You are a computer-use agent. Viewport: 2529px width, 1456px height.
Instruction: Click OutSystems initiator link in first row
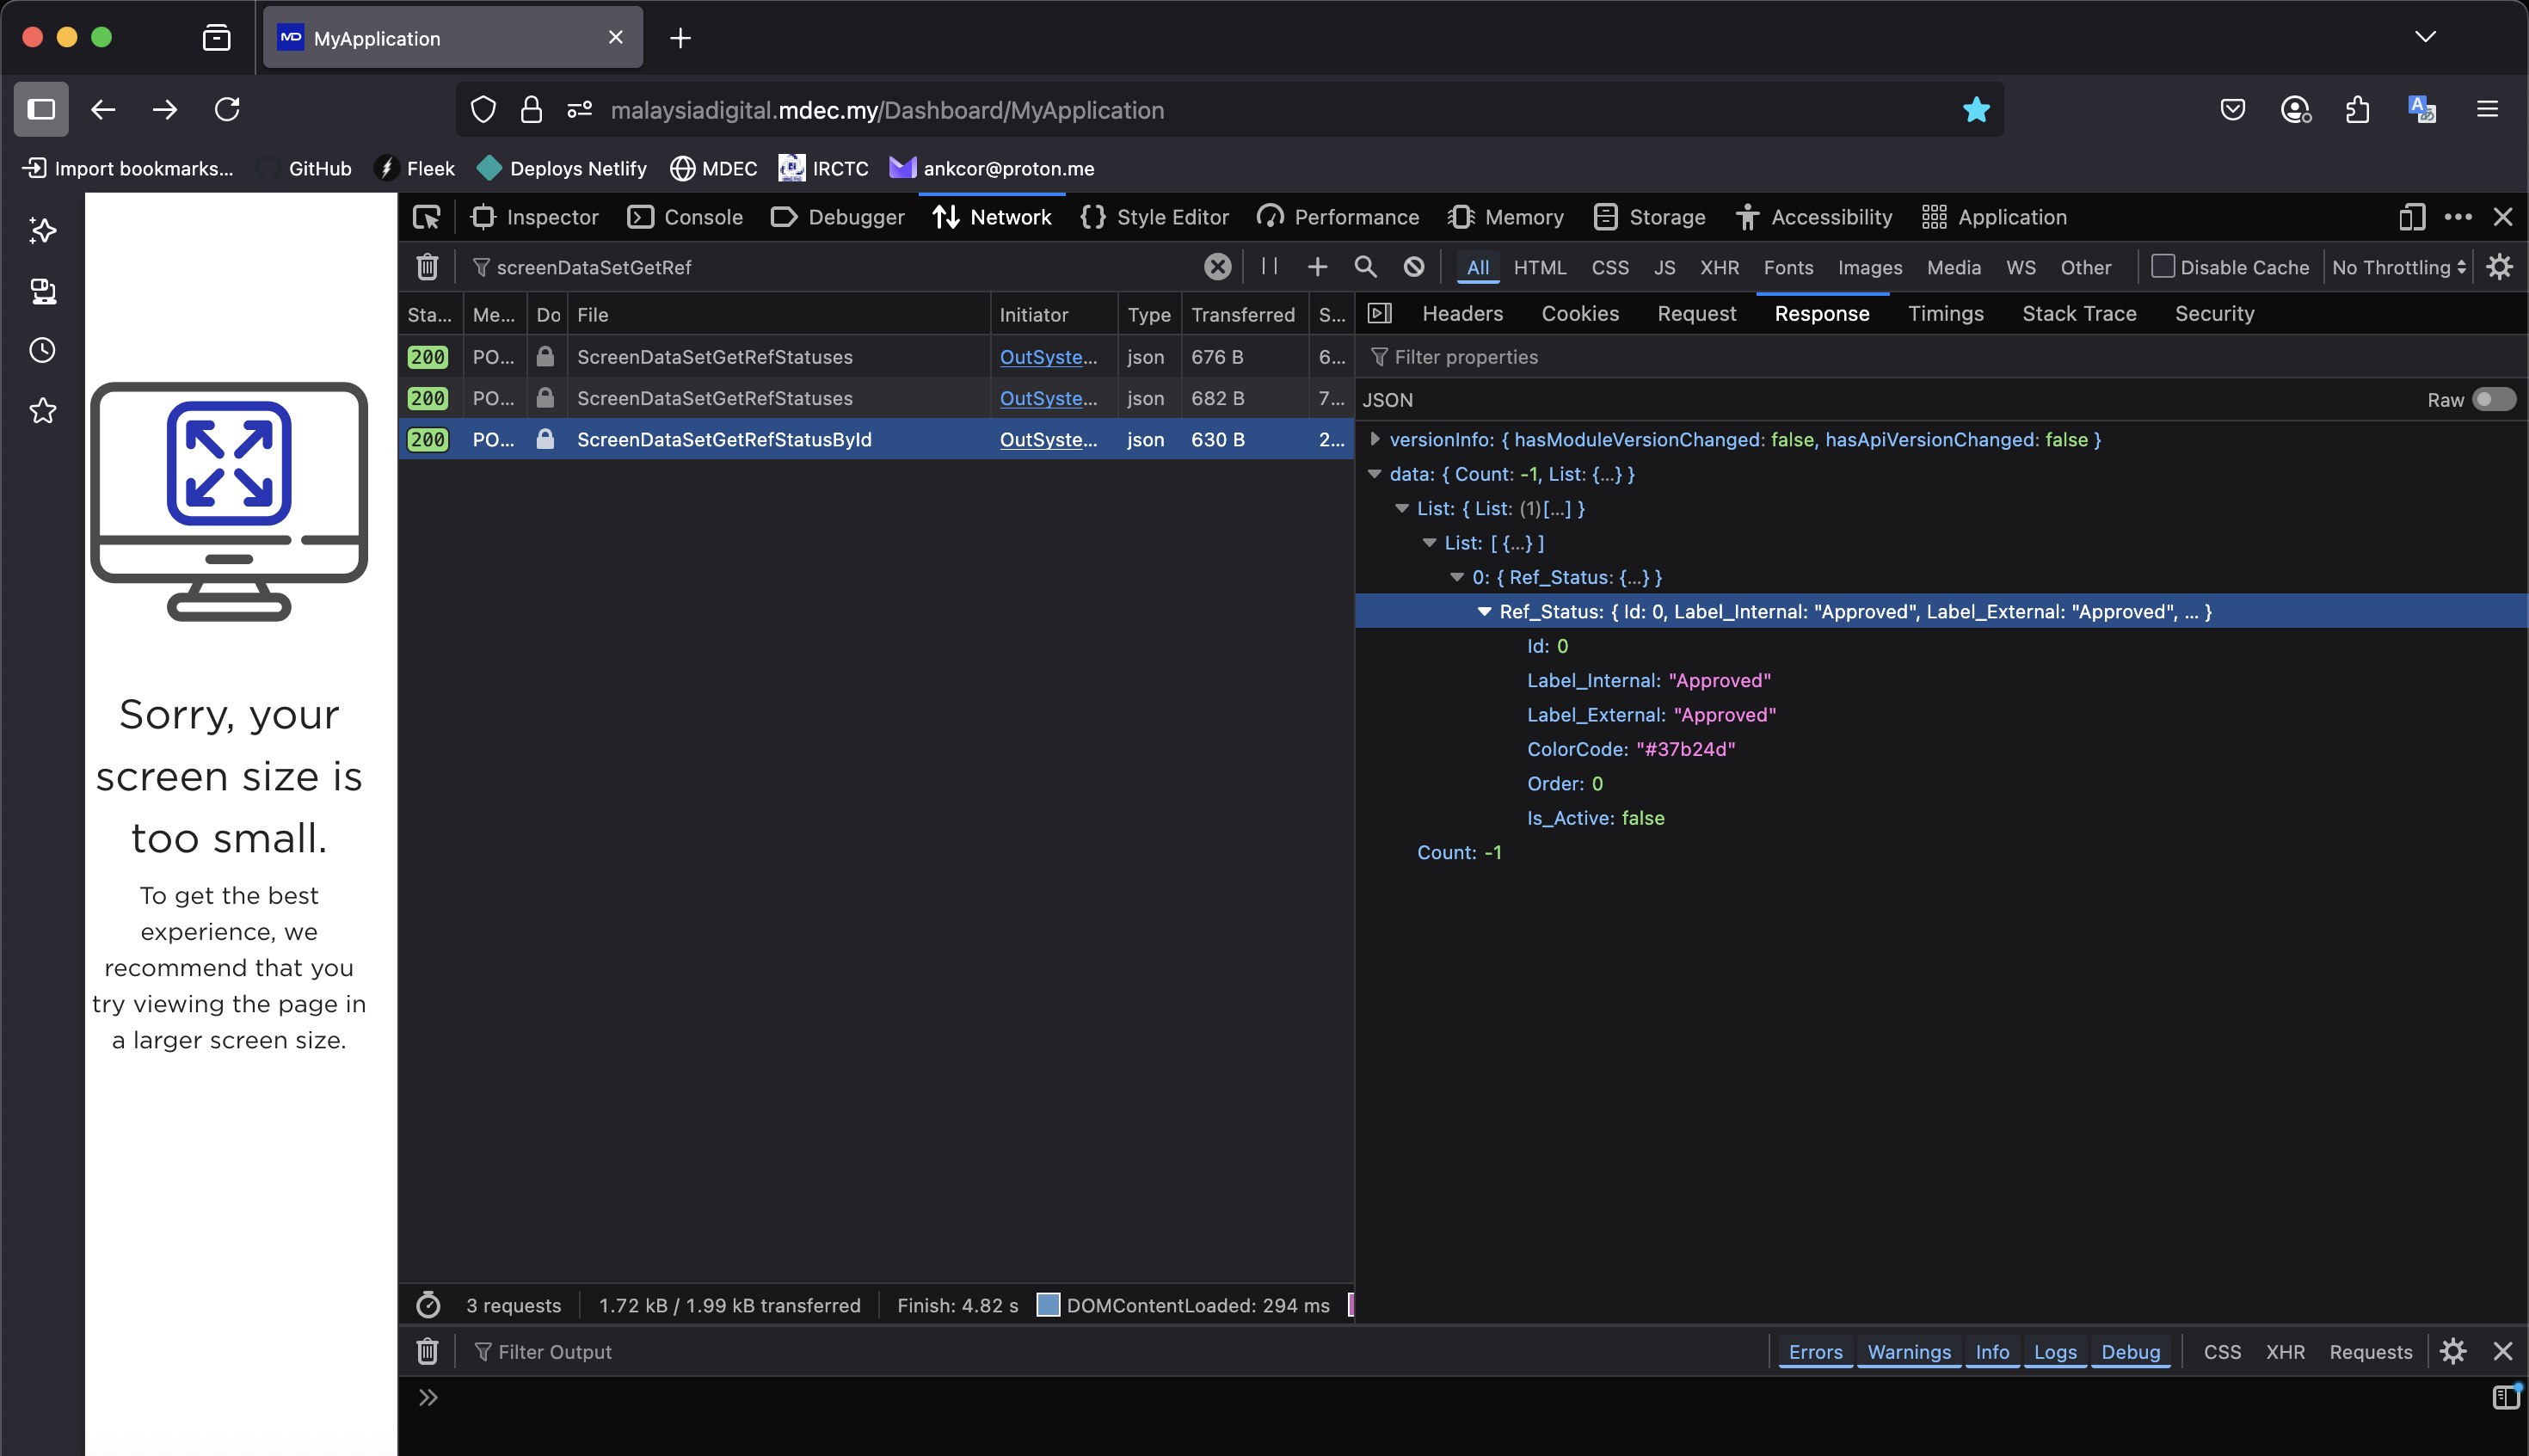[1048, 357]
